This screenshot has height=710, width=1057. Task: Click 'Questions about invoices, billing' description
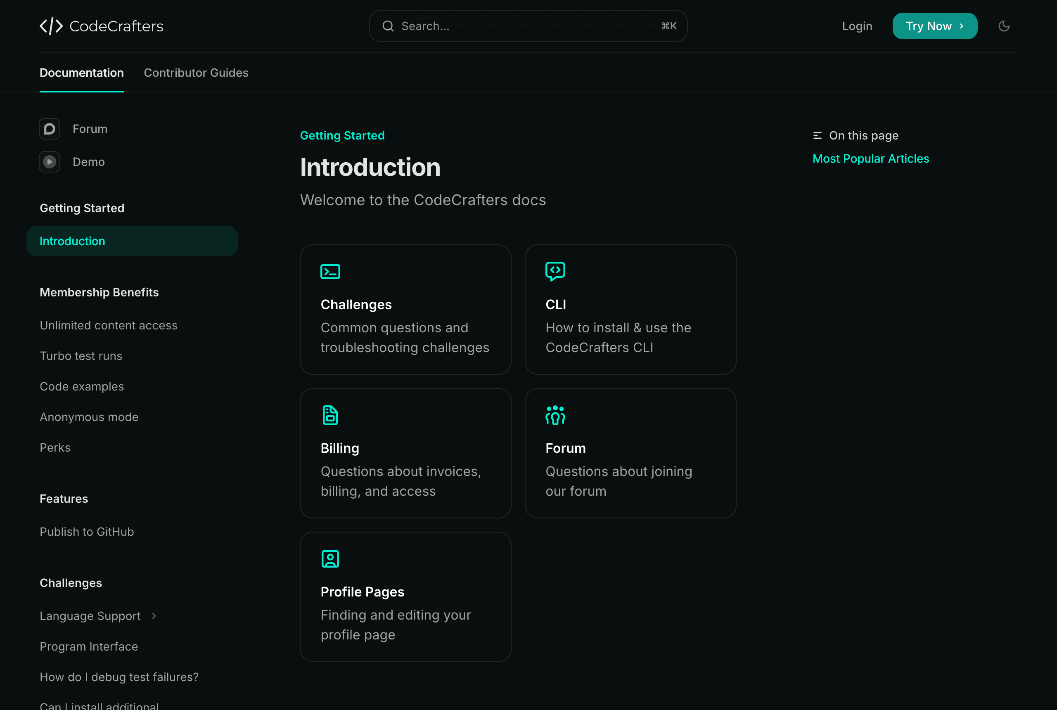click(x=401, y=481)
